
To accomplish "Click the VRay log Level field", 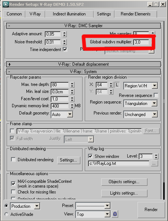I will click(x=146, y=156).
